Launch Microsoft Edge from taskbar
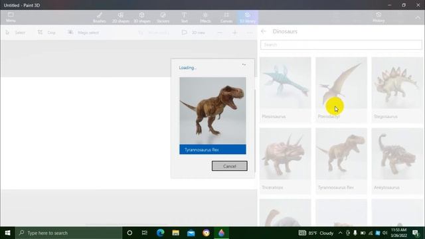 (x=160, y=233)
